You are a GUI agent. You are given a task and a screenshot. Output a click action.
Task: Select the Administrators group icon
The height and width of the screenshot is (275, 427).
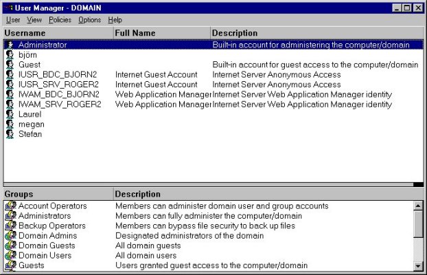[10, 216]
